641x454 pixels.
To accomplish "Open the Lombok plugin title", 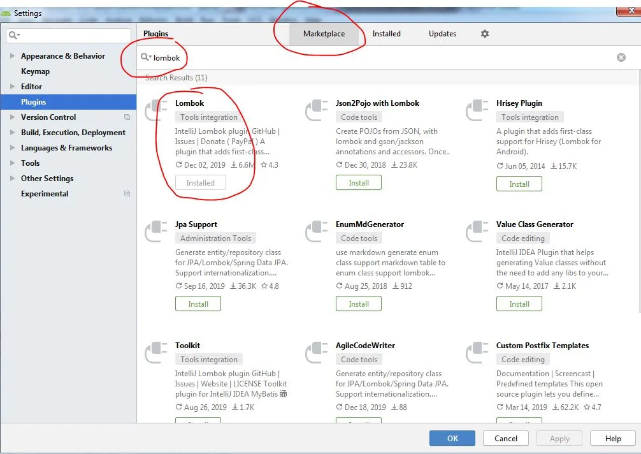I will coord(190,103).
